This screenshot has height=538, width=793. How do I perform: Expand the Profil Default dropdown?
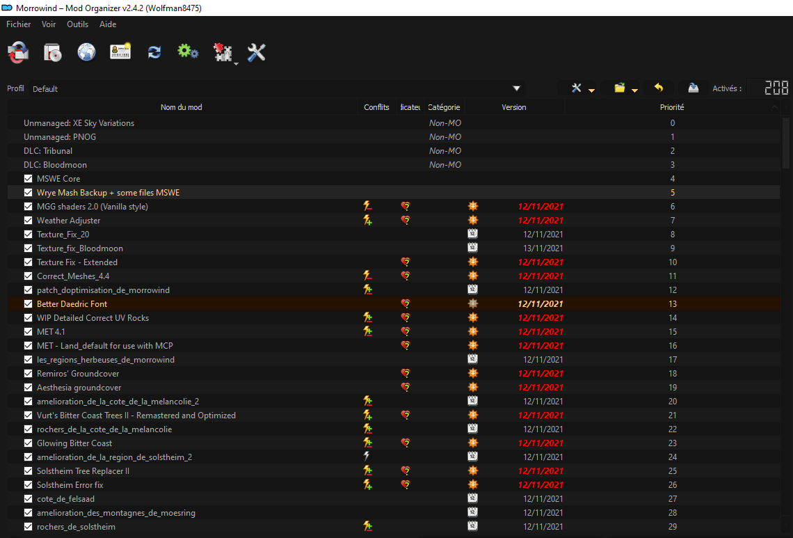coord(516,88)
